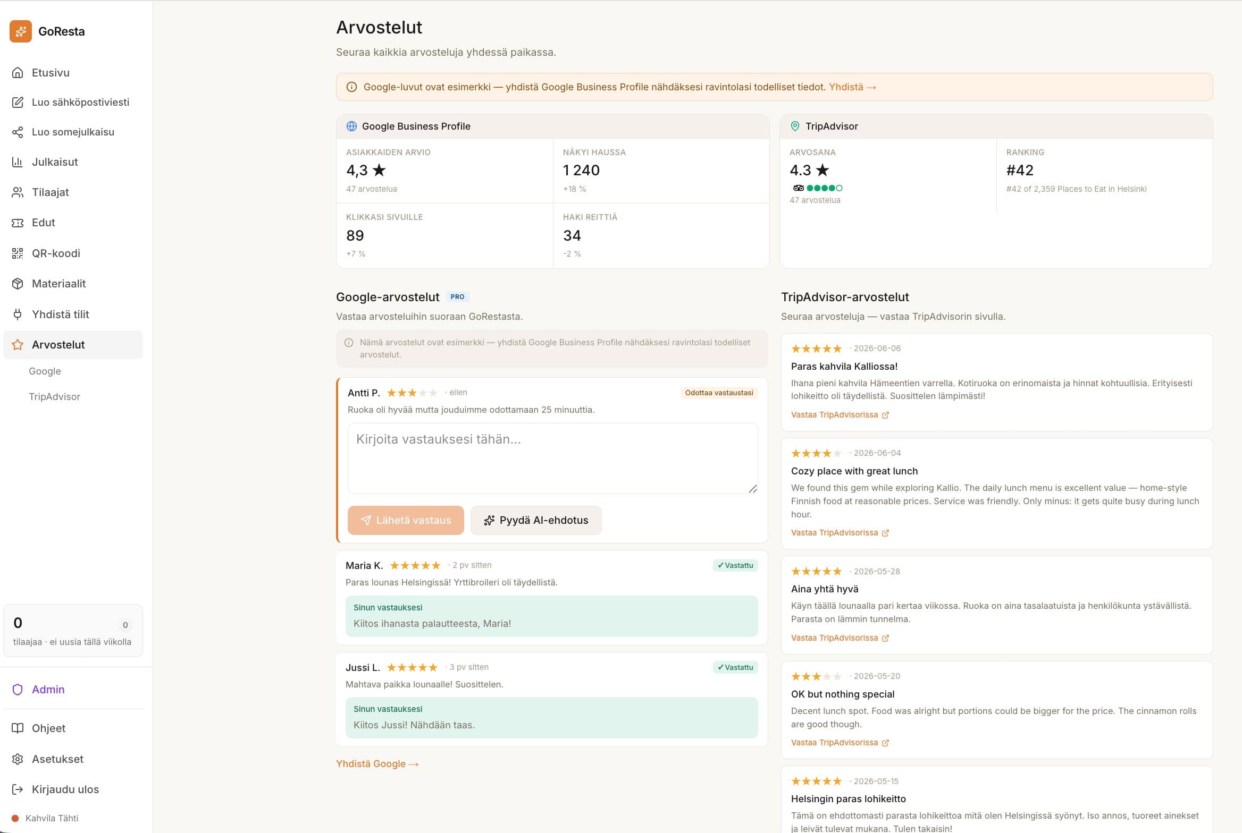Select the TripAdvisor sub-item under Arvostelut
The image size is (1242, 833).
[x=54, y=397]
